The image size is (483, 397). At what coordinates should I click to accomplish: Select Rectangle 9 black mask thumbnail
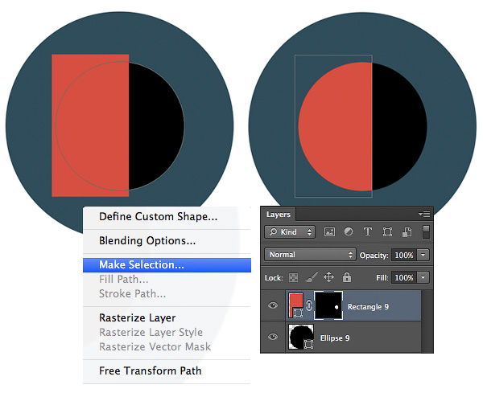point(328,305)
